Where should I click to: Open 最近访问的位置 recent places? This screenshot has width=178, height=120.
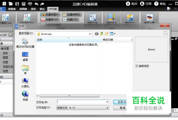(25, 43)
